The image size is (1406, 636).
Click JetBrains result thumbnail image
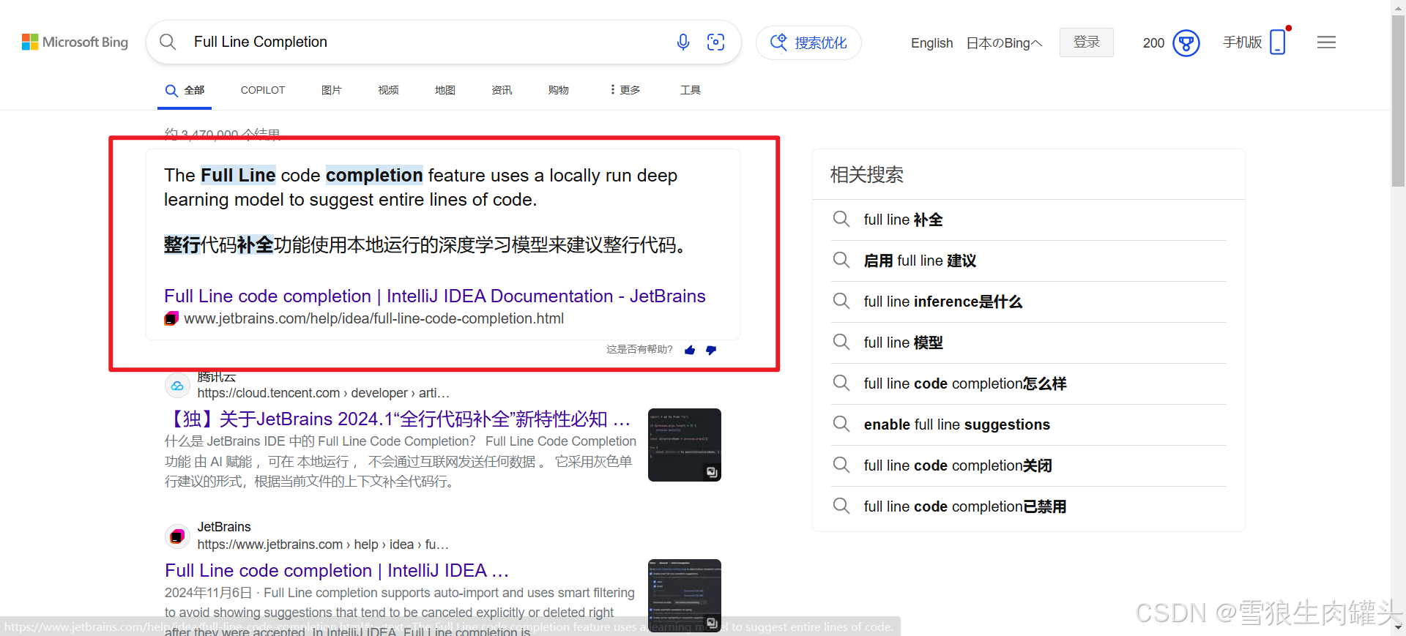684,595
